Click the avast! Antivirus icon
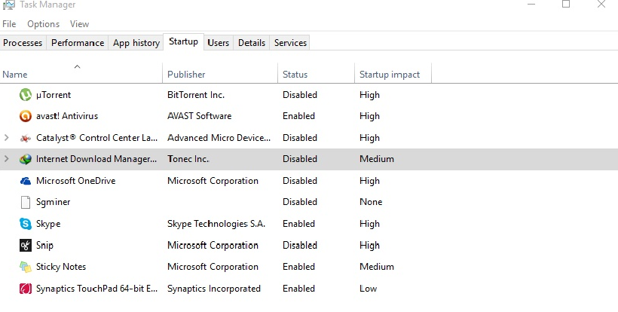 click(x=26, y=116)
